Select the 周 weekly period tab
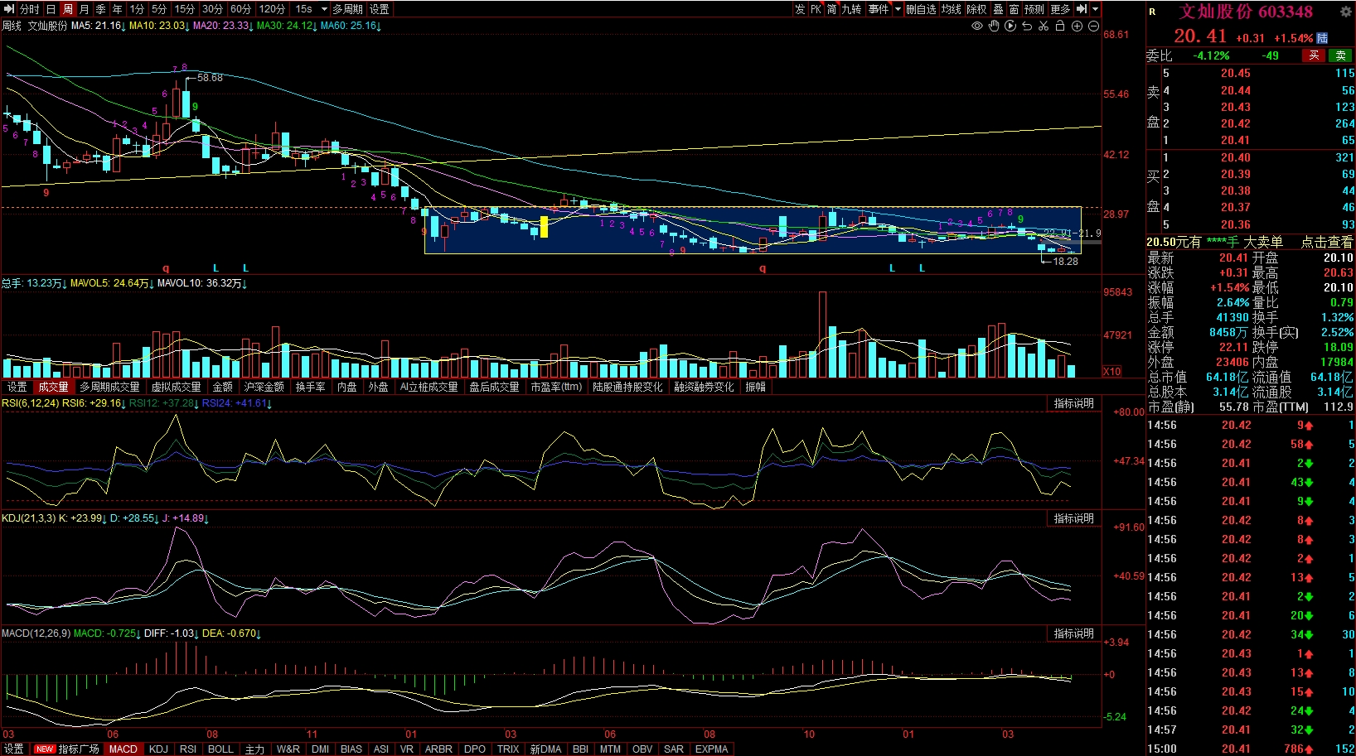 [67, 9]
